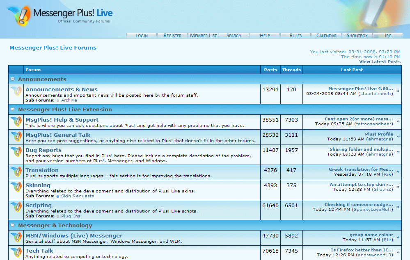Collapse the Messenger Plus! Live Extension category
Screen dimensions: 410x260
click(13, 109)
